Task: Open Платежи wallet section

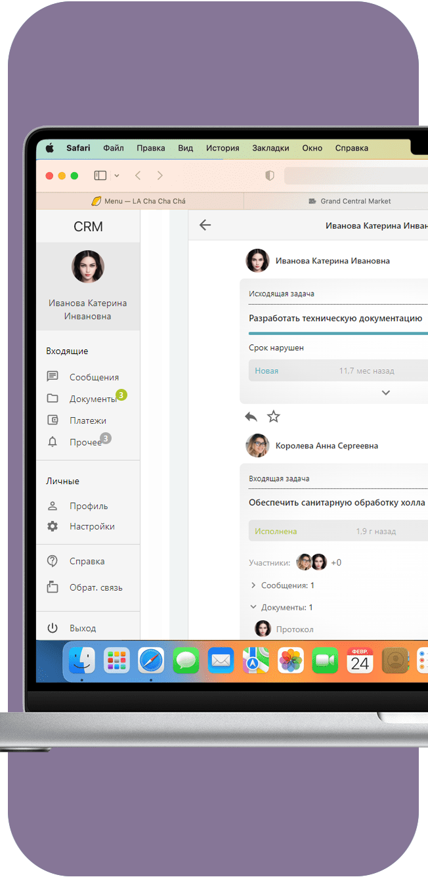Action: tap(87, 420)
